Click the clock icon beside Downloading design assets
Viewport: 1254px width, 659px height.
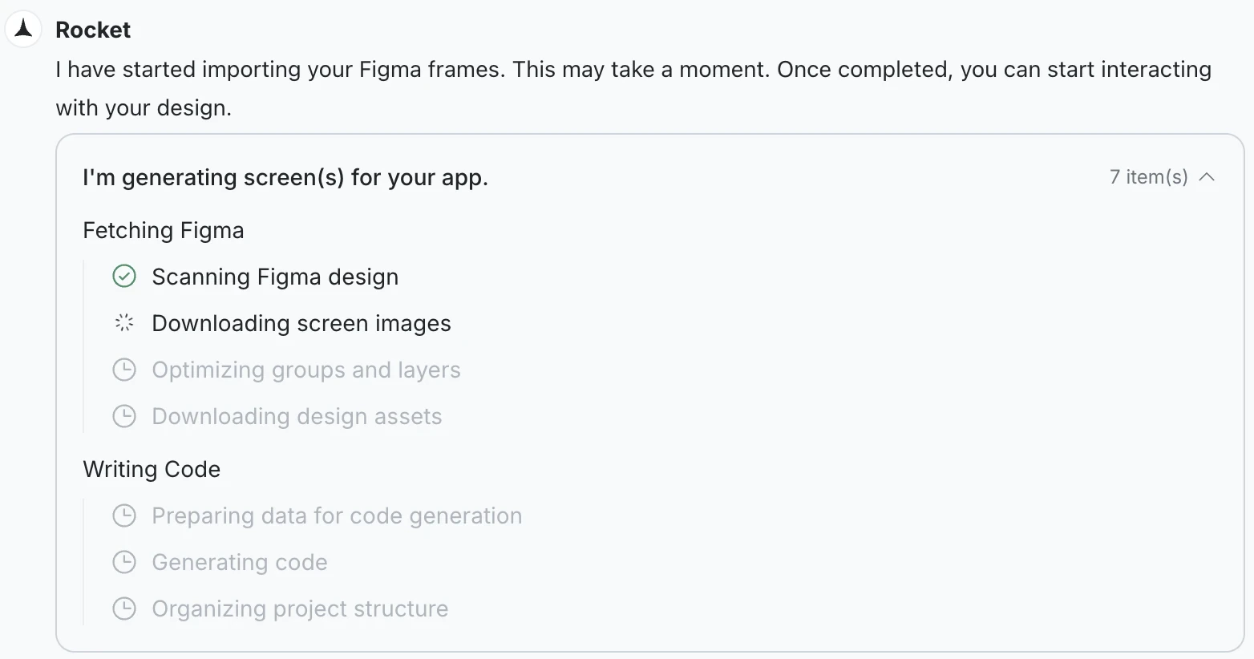coord(124,415)
